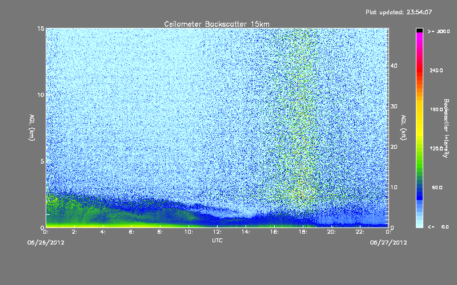457x285 pixels.
Task: Click the "06/26/2012" start date
Action: pyautogui.click(x=46, y=243)
